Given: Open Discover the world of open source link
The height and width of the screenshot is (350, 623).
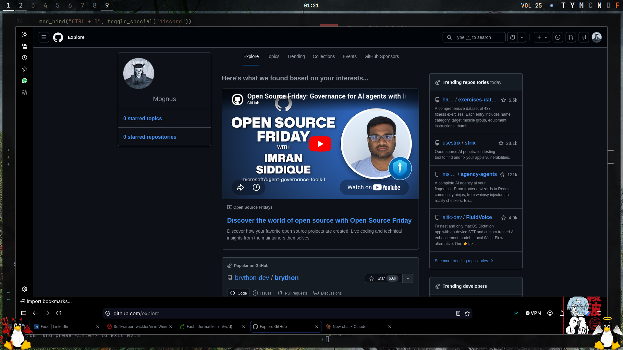Looking at the screenshot, I should tap(319, 220).
